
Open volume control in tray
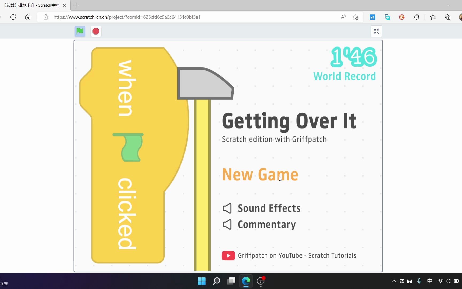(448, 281)
